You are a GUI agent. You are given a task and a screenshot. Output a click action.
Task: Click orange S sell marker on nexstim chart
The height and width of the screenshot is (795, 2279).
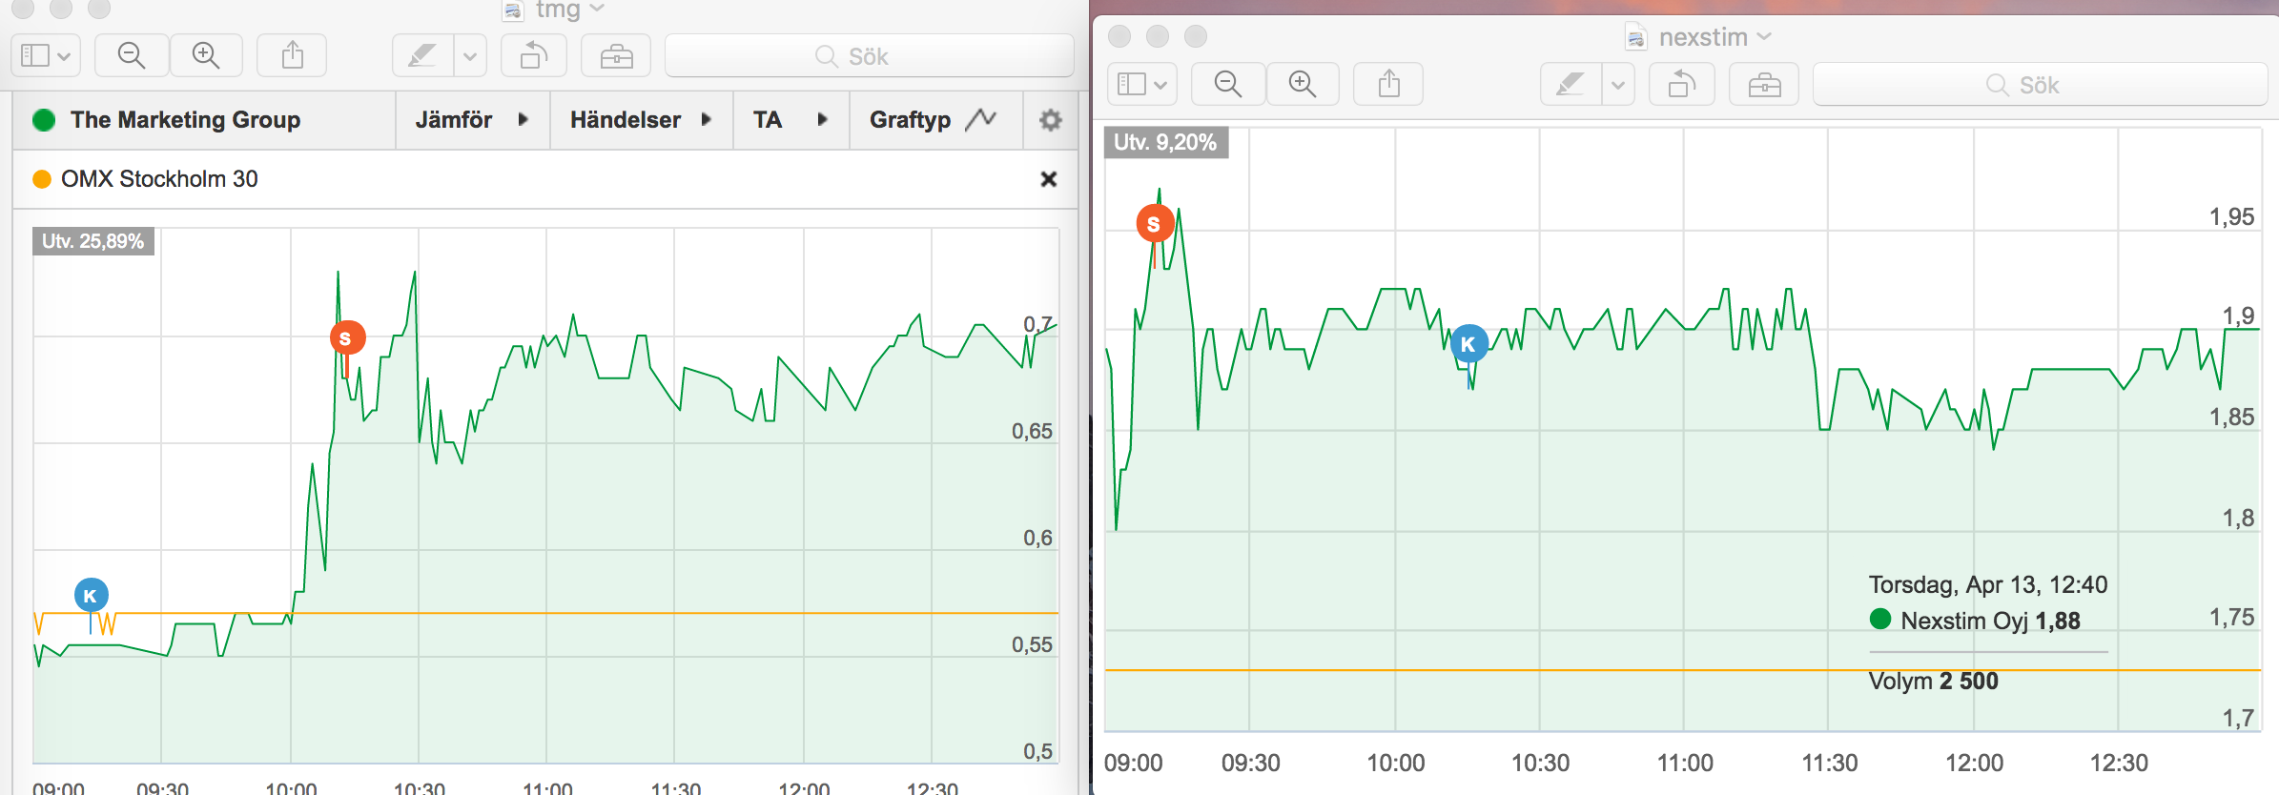click(1155, 223)
